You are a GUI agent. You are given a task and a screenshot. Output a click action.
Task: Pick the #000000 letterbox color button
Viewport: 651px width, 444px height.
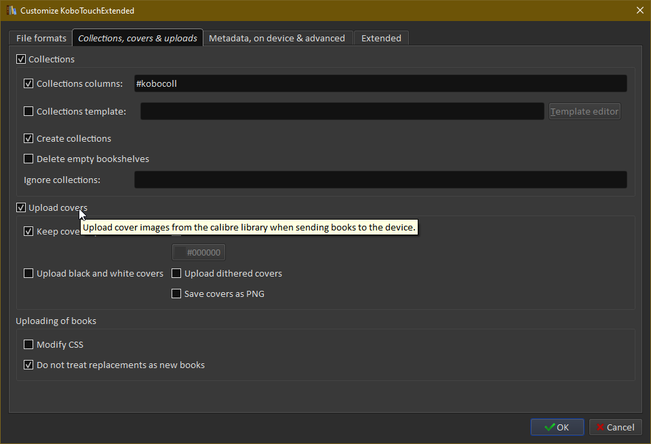click(x=199, y=252)
